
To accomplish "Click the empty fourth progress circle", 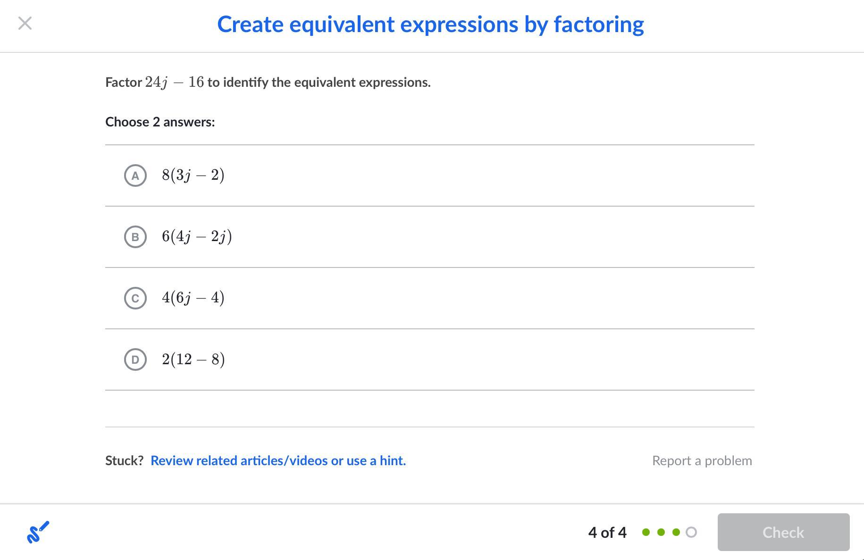I will pos(691,532).
